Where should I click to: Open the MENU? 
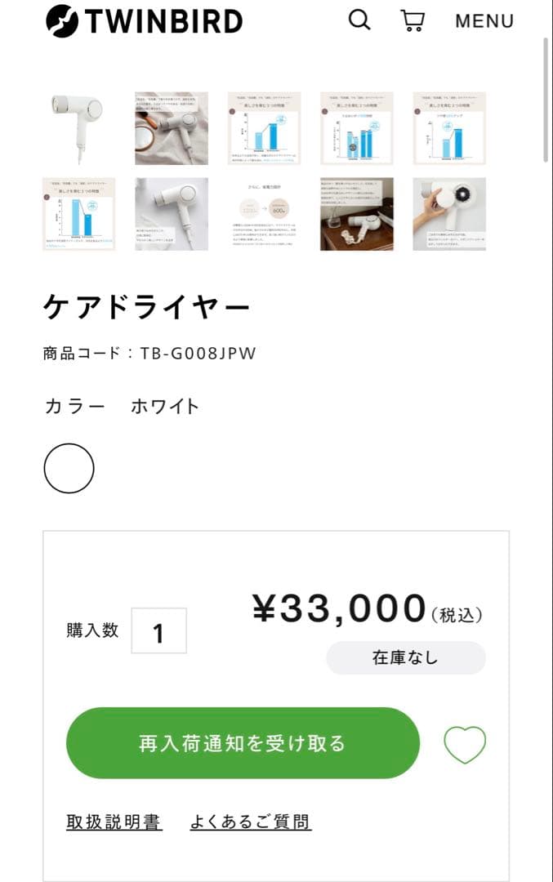tap(484, 20)
